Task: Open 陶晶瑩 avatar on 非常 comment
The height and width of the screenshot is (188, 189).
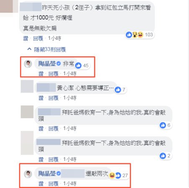Action: point(28,64)
